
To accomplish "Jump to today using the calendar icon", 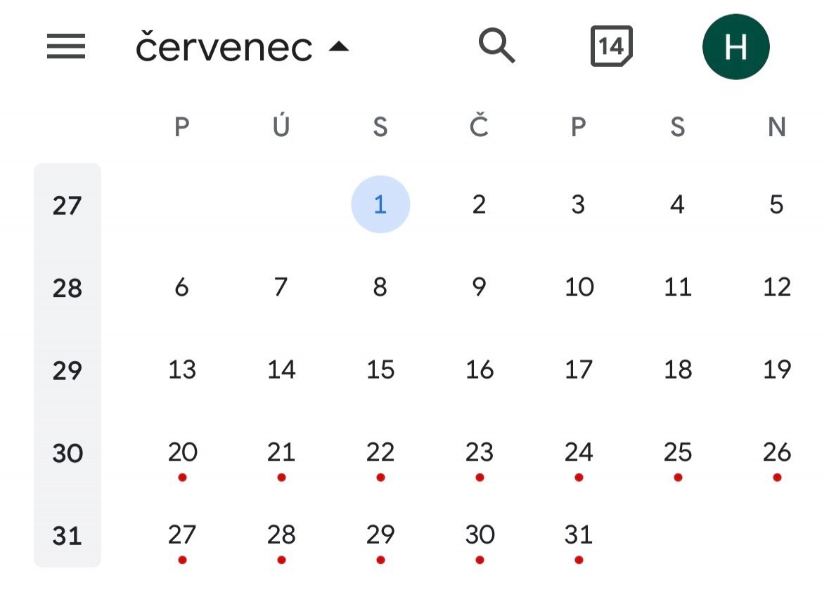I will 611,46.
